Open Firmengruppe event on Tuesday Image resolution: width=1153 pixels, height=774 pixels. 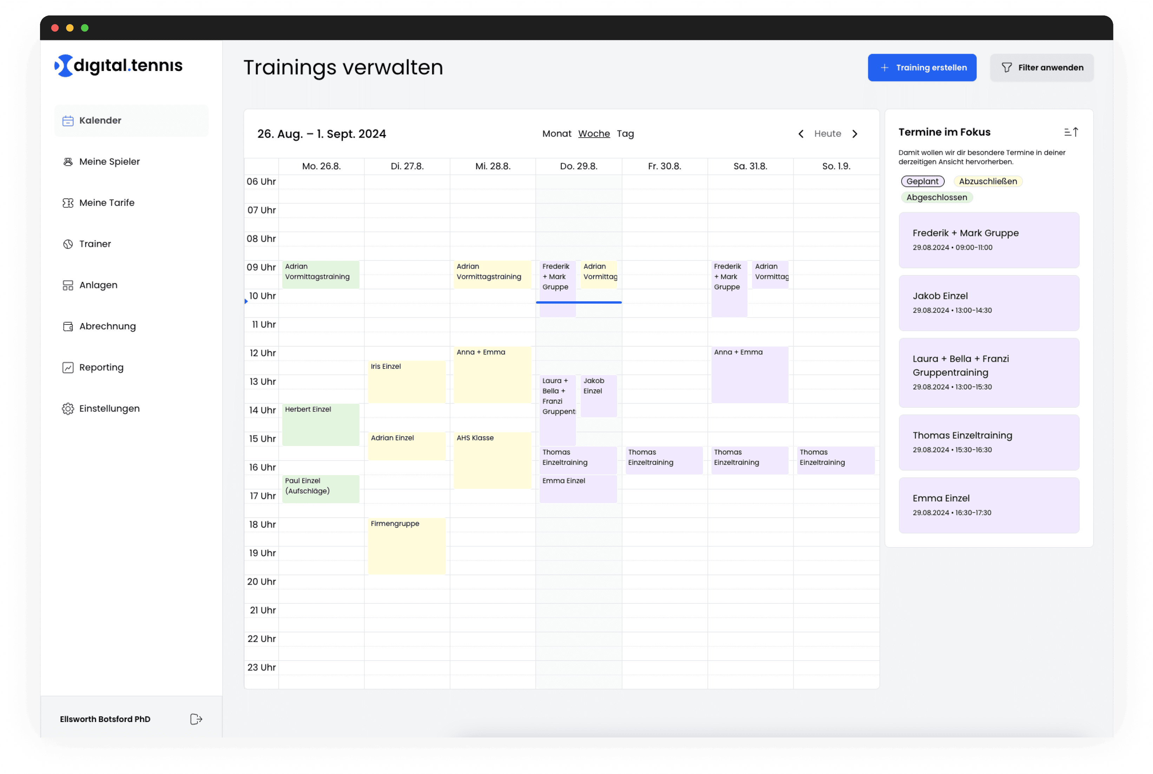tap(407, 546)
